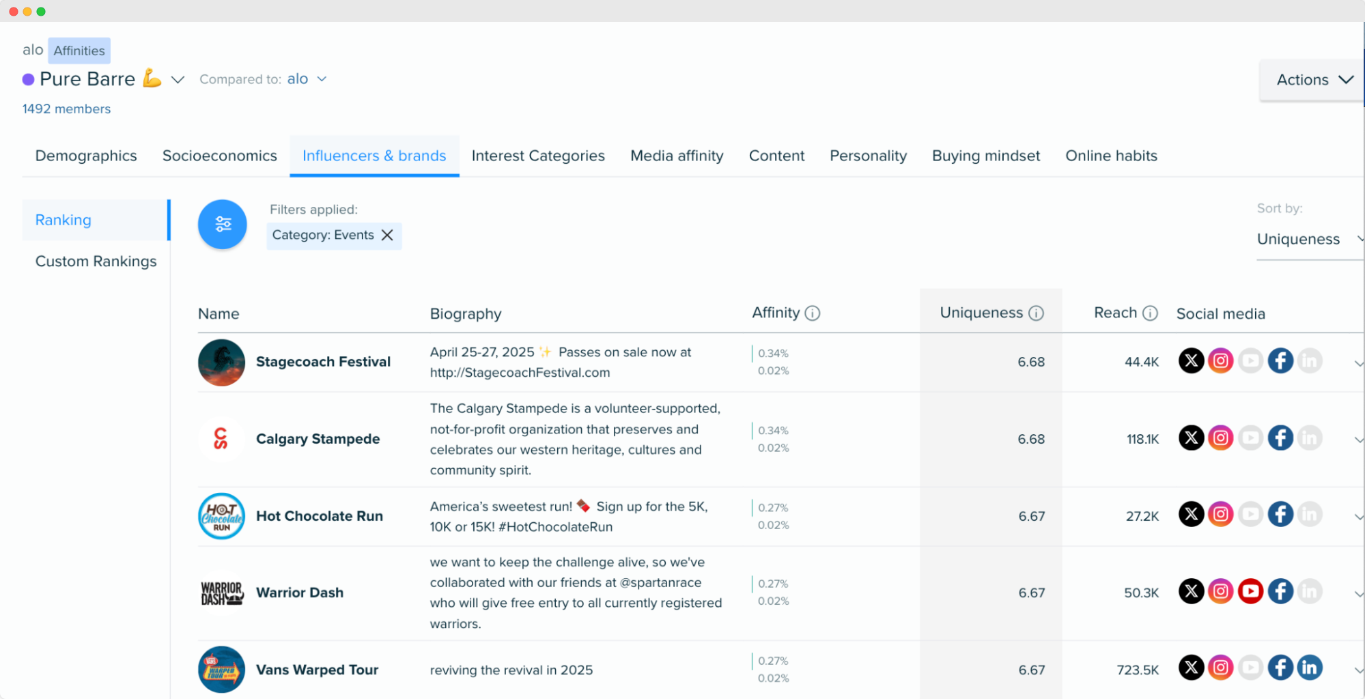Open X profile for Warrior Dash
This screenshot has width=1365, height=699.
click(1191, 591)
